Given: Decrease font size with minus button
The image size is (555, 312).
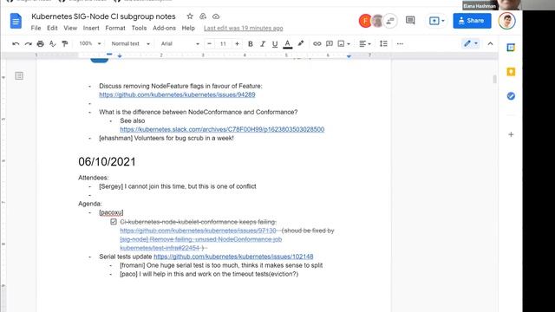Looking at the screenshot, I should pos(209,44).
